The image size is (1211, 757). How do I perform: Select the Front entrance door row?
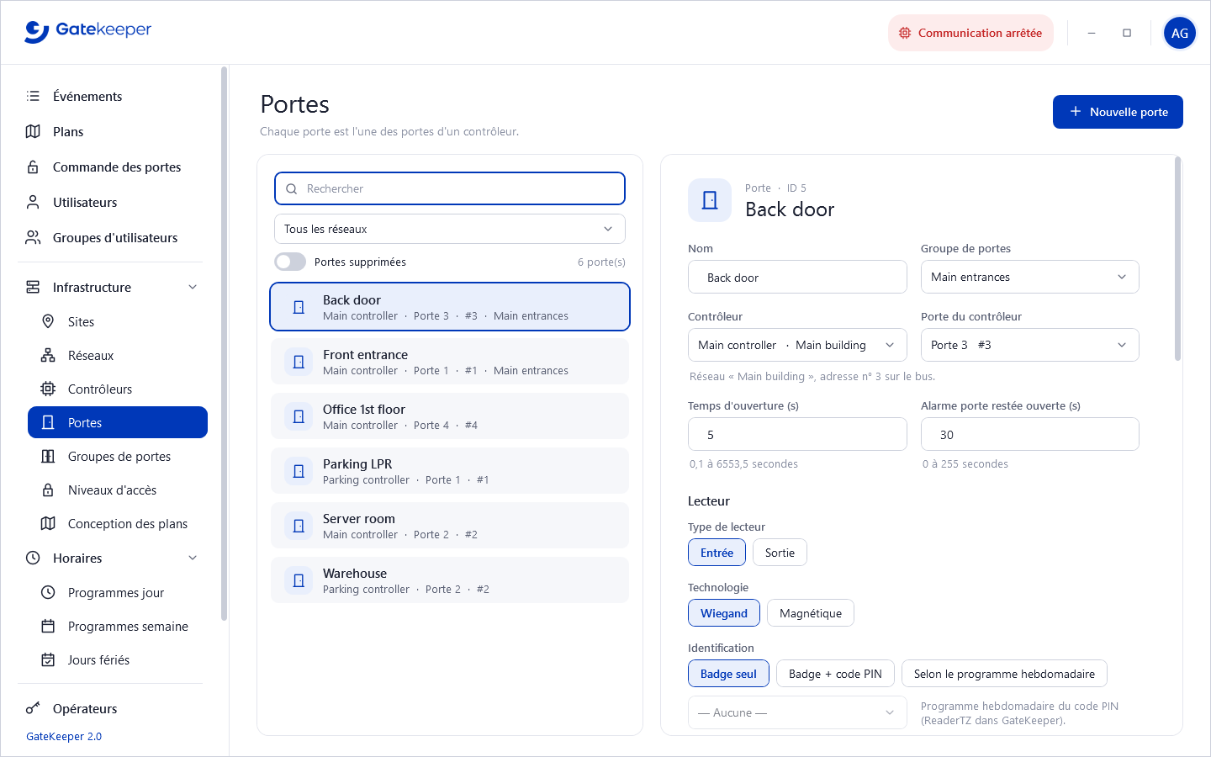click(450, 362)
